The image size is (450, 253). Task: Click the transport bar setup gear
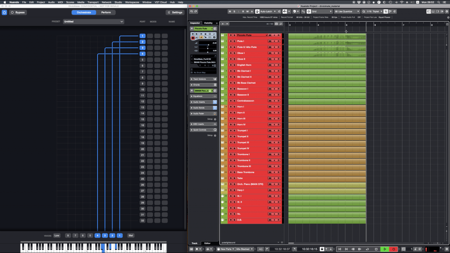click(x=447, y=249)
